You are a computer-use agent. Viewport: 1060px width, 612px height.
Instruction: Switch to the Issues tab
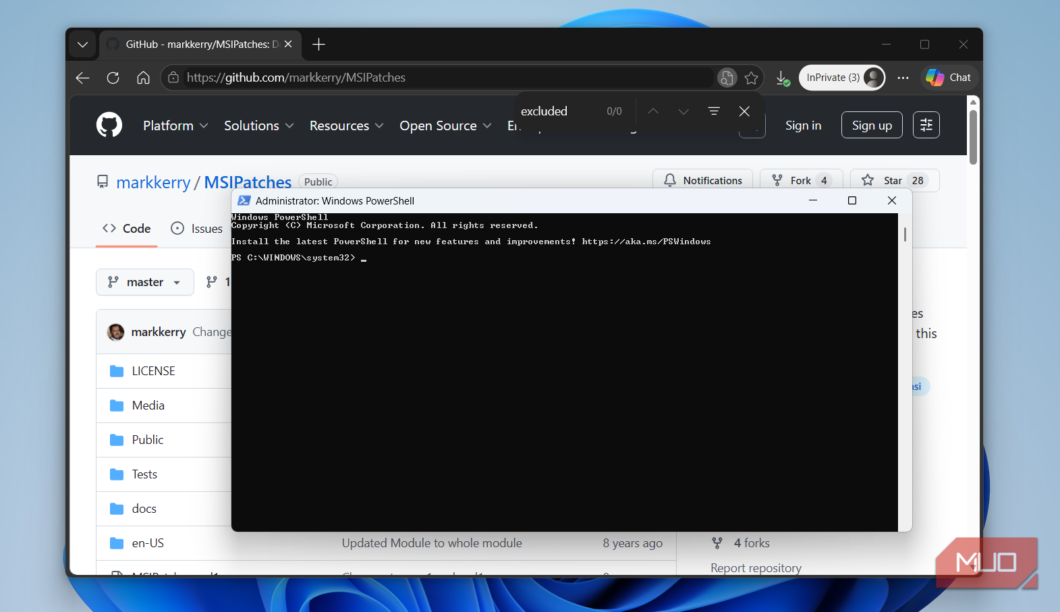click(197, 229)
